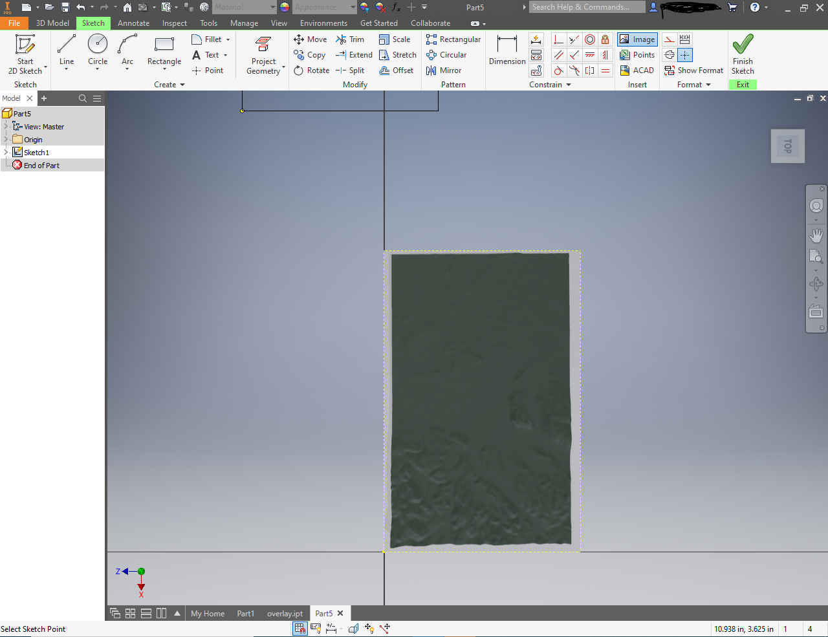Viewport: 828px width, 637px height.
Task: Click the Full Navigation Wheel icon
Action: pos(816,206)
